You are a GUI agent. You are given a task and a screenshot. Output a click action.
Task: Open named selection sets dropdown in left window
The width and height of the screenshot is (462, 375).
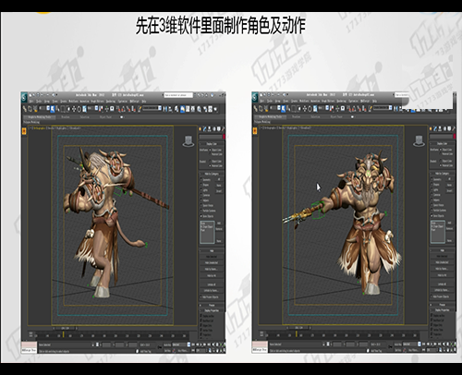click(152, 108)
